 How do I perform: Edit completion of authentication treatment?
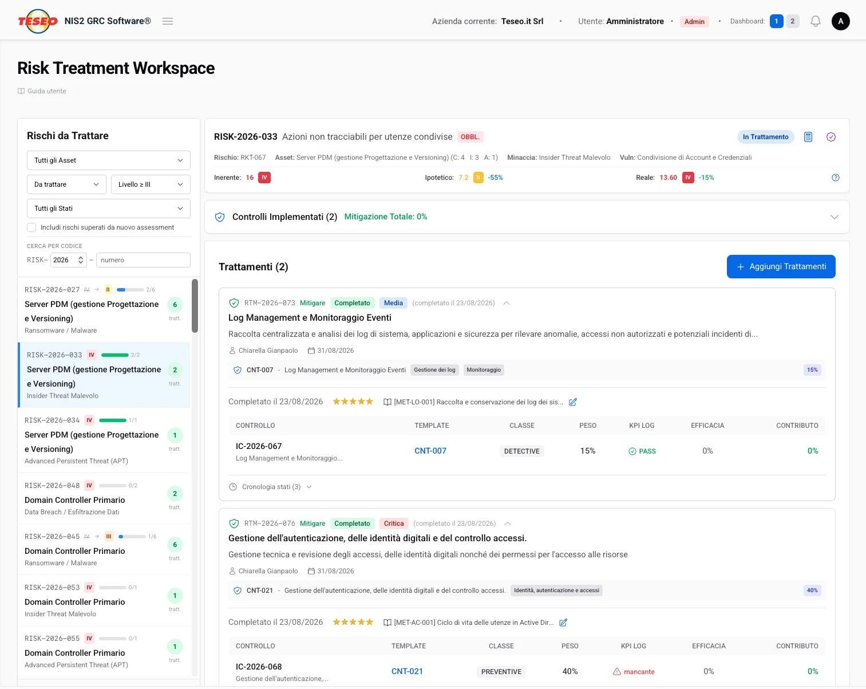click(563, 623)
